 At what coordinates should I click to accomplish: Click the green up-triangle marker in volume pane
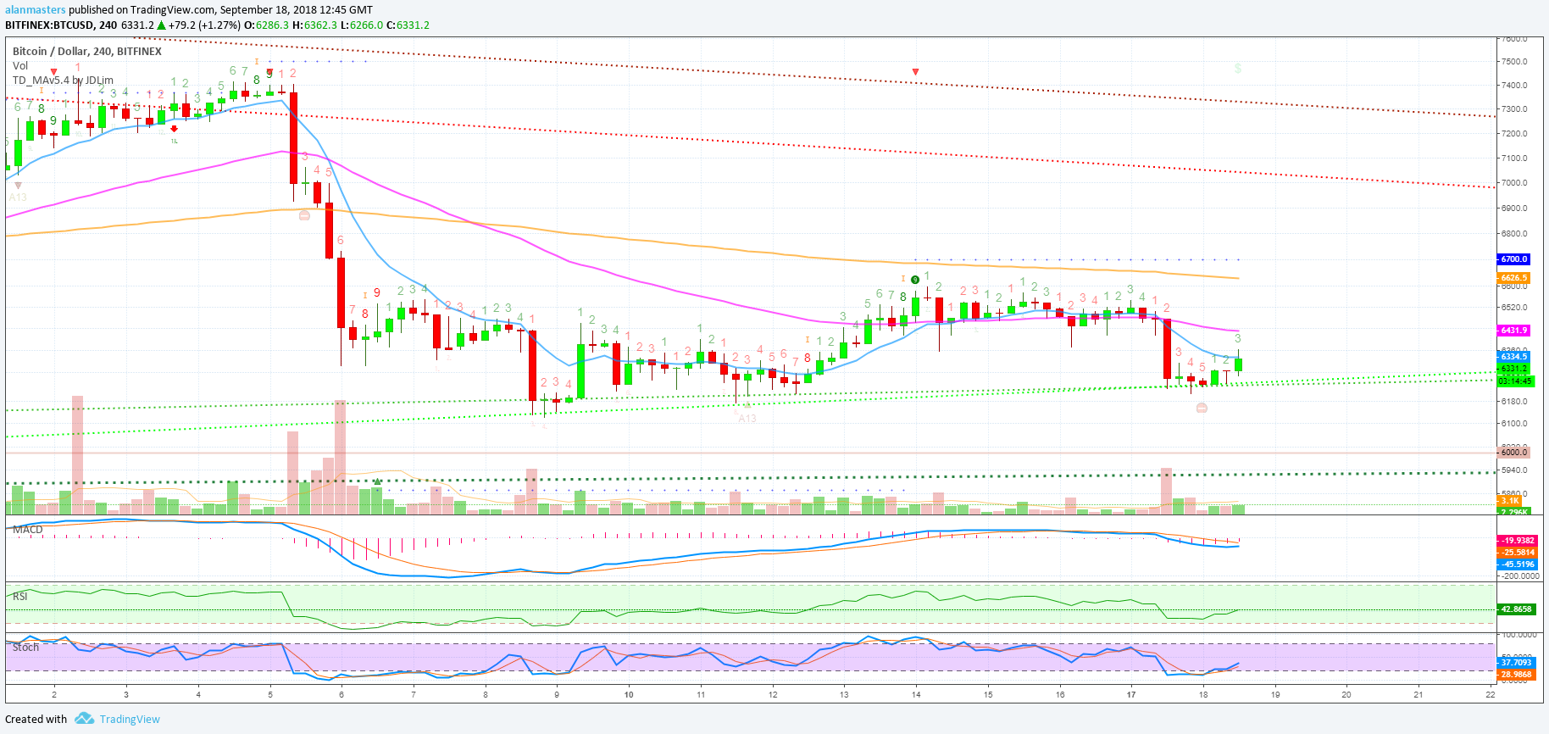tap(377, 481)
